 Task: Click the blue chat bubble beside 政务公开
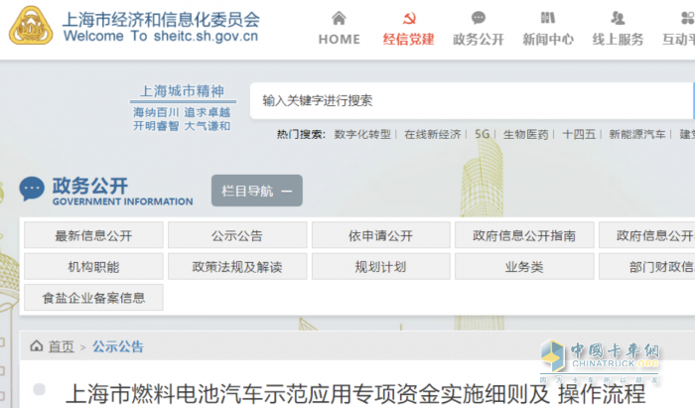pos(32,189)
